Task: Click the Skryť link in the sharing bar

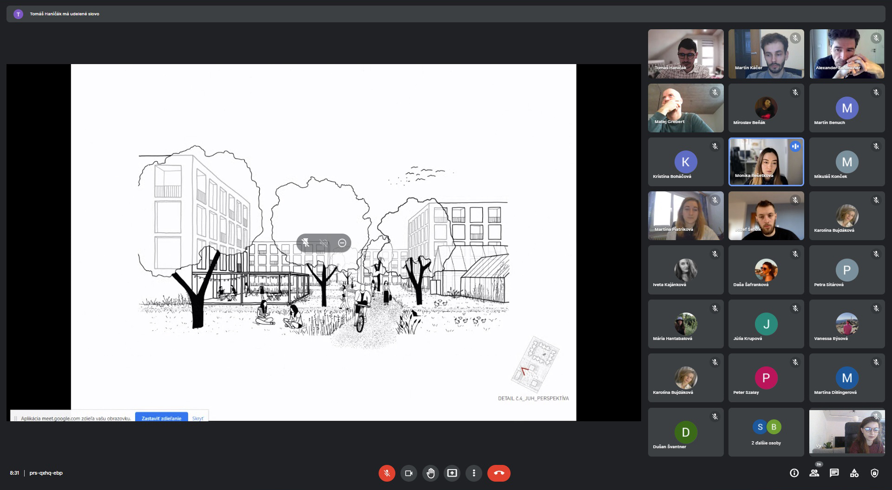Action: [197, 418]
